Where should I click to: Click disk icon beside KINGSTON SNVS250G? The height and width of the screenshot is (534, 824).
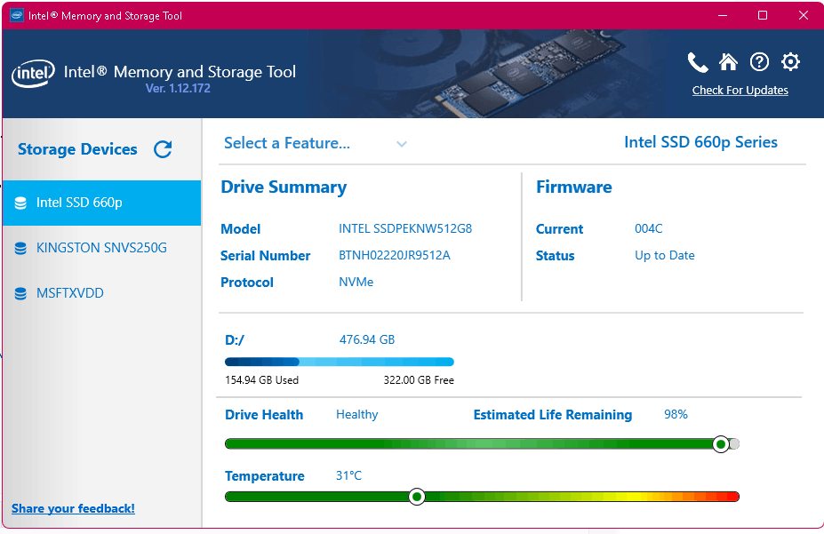[20, 249]
